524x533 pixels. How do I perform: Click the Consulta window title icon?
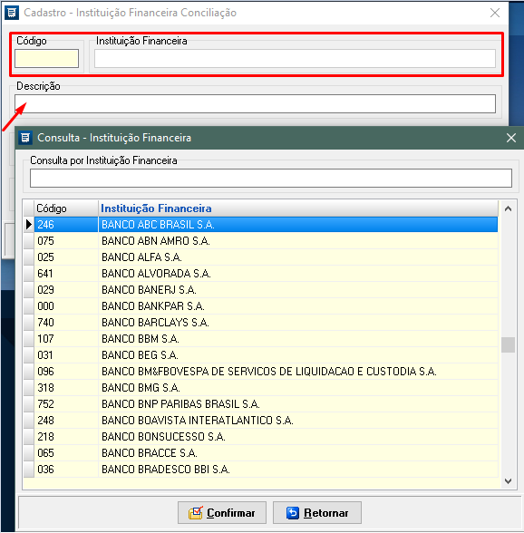25,138
